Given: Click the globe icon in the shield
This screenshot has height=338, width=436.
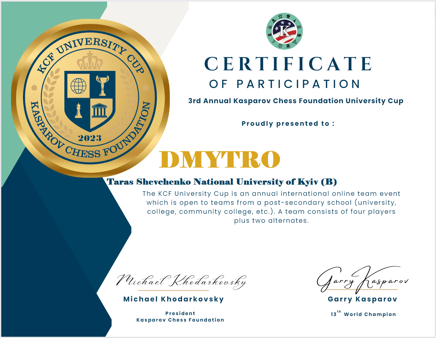Looking at the screenshot, I should click(78, 86).
